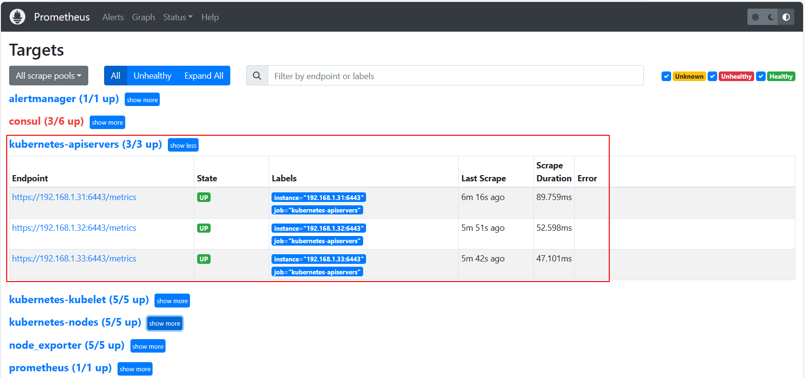Click UP state badge for 192.168.1.31

(x=204, y=198)
